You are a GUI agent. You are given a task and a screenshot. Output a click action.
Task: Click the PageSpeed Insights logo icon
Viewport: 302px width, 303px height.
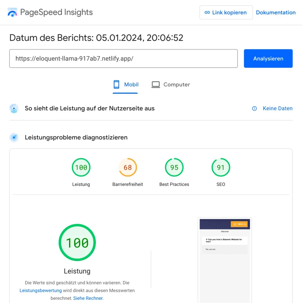point(12,12)
